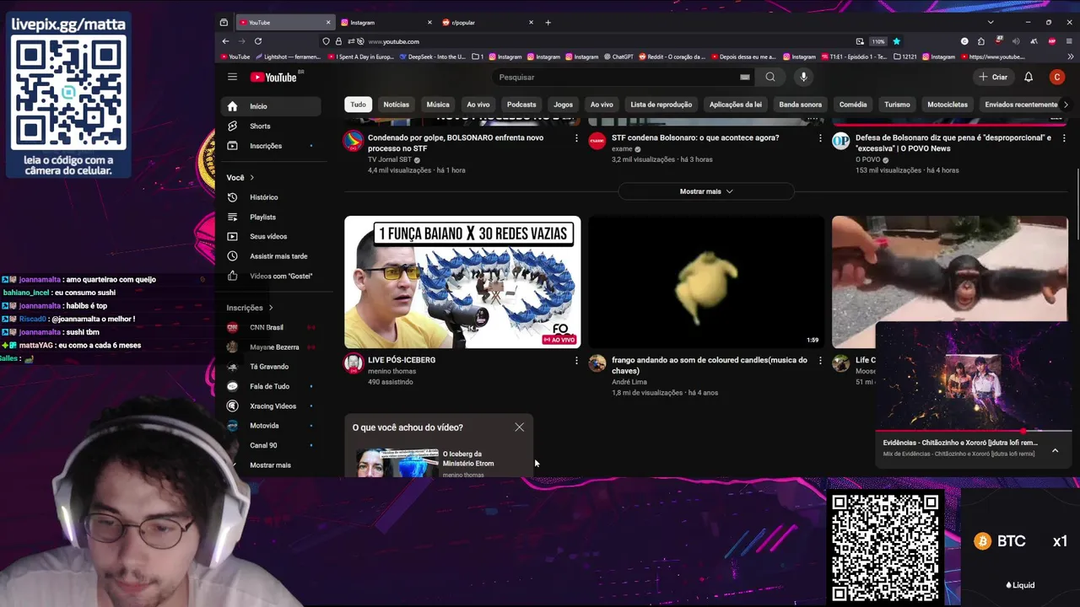Click the bookmark star in address bar

pyautogui.click(x=896, y=41)
